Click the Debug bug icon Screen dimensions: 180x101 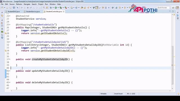pyautogui.click(x=51, y=8)
